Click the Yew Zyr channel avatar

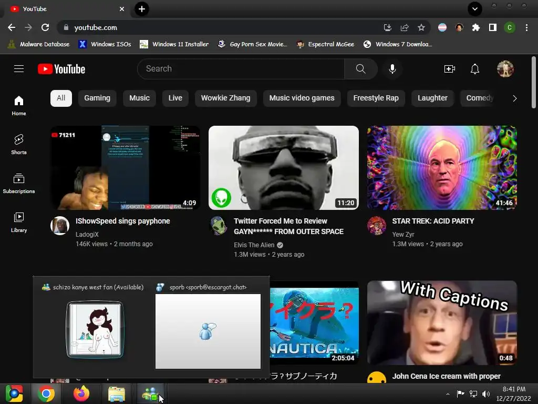[x=377, y=225]
